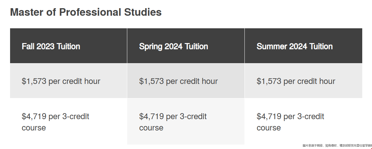Select the Summer 2024 Tuition column header
This screenshot has width=372, height=149.
point(295,47)
